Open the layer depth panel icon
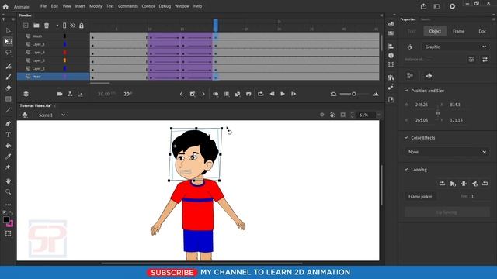This screenshot has width=497, height=279. pos(80,94)
